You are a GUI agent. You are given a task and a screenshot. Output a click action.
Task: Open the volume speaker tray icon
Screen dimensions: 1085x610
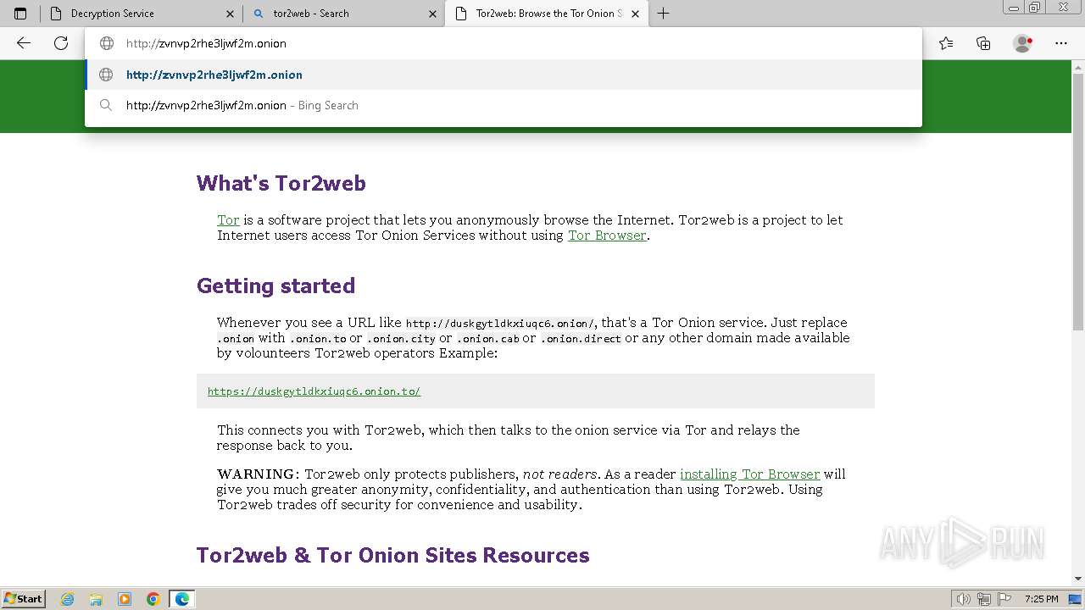coord(964,599)
